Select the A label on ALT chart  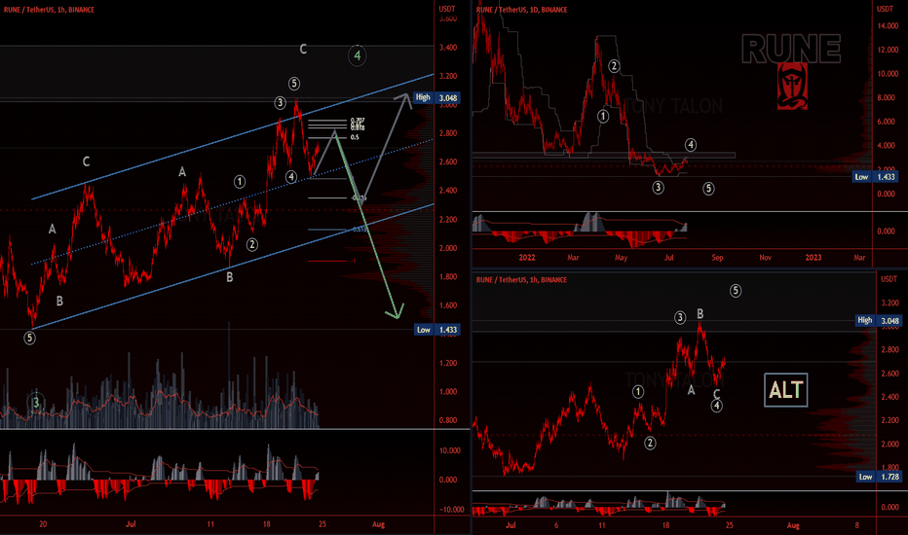coord(691,390)
